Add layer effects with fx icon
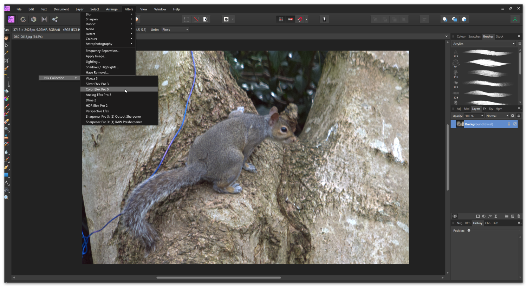The width and height of the screenshot is (527, 287). coord(490,216)
